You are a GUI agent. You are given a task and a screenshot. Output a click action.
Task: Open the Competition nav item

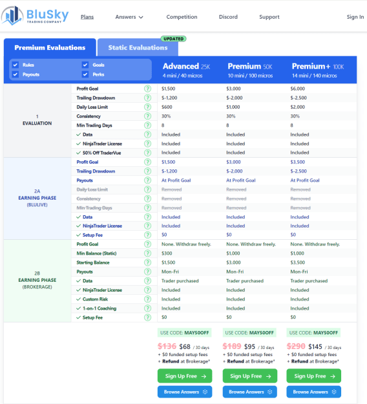point(182,17)
